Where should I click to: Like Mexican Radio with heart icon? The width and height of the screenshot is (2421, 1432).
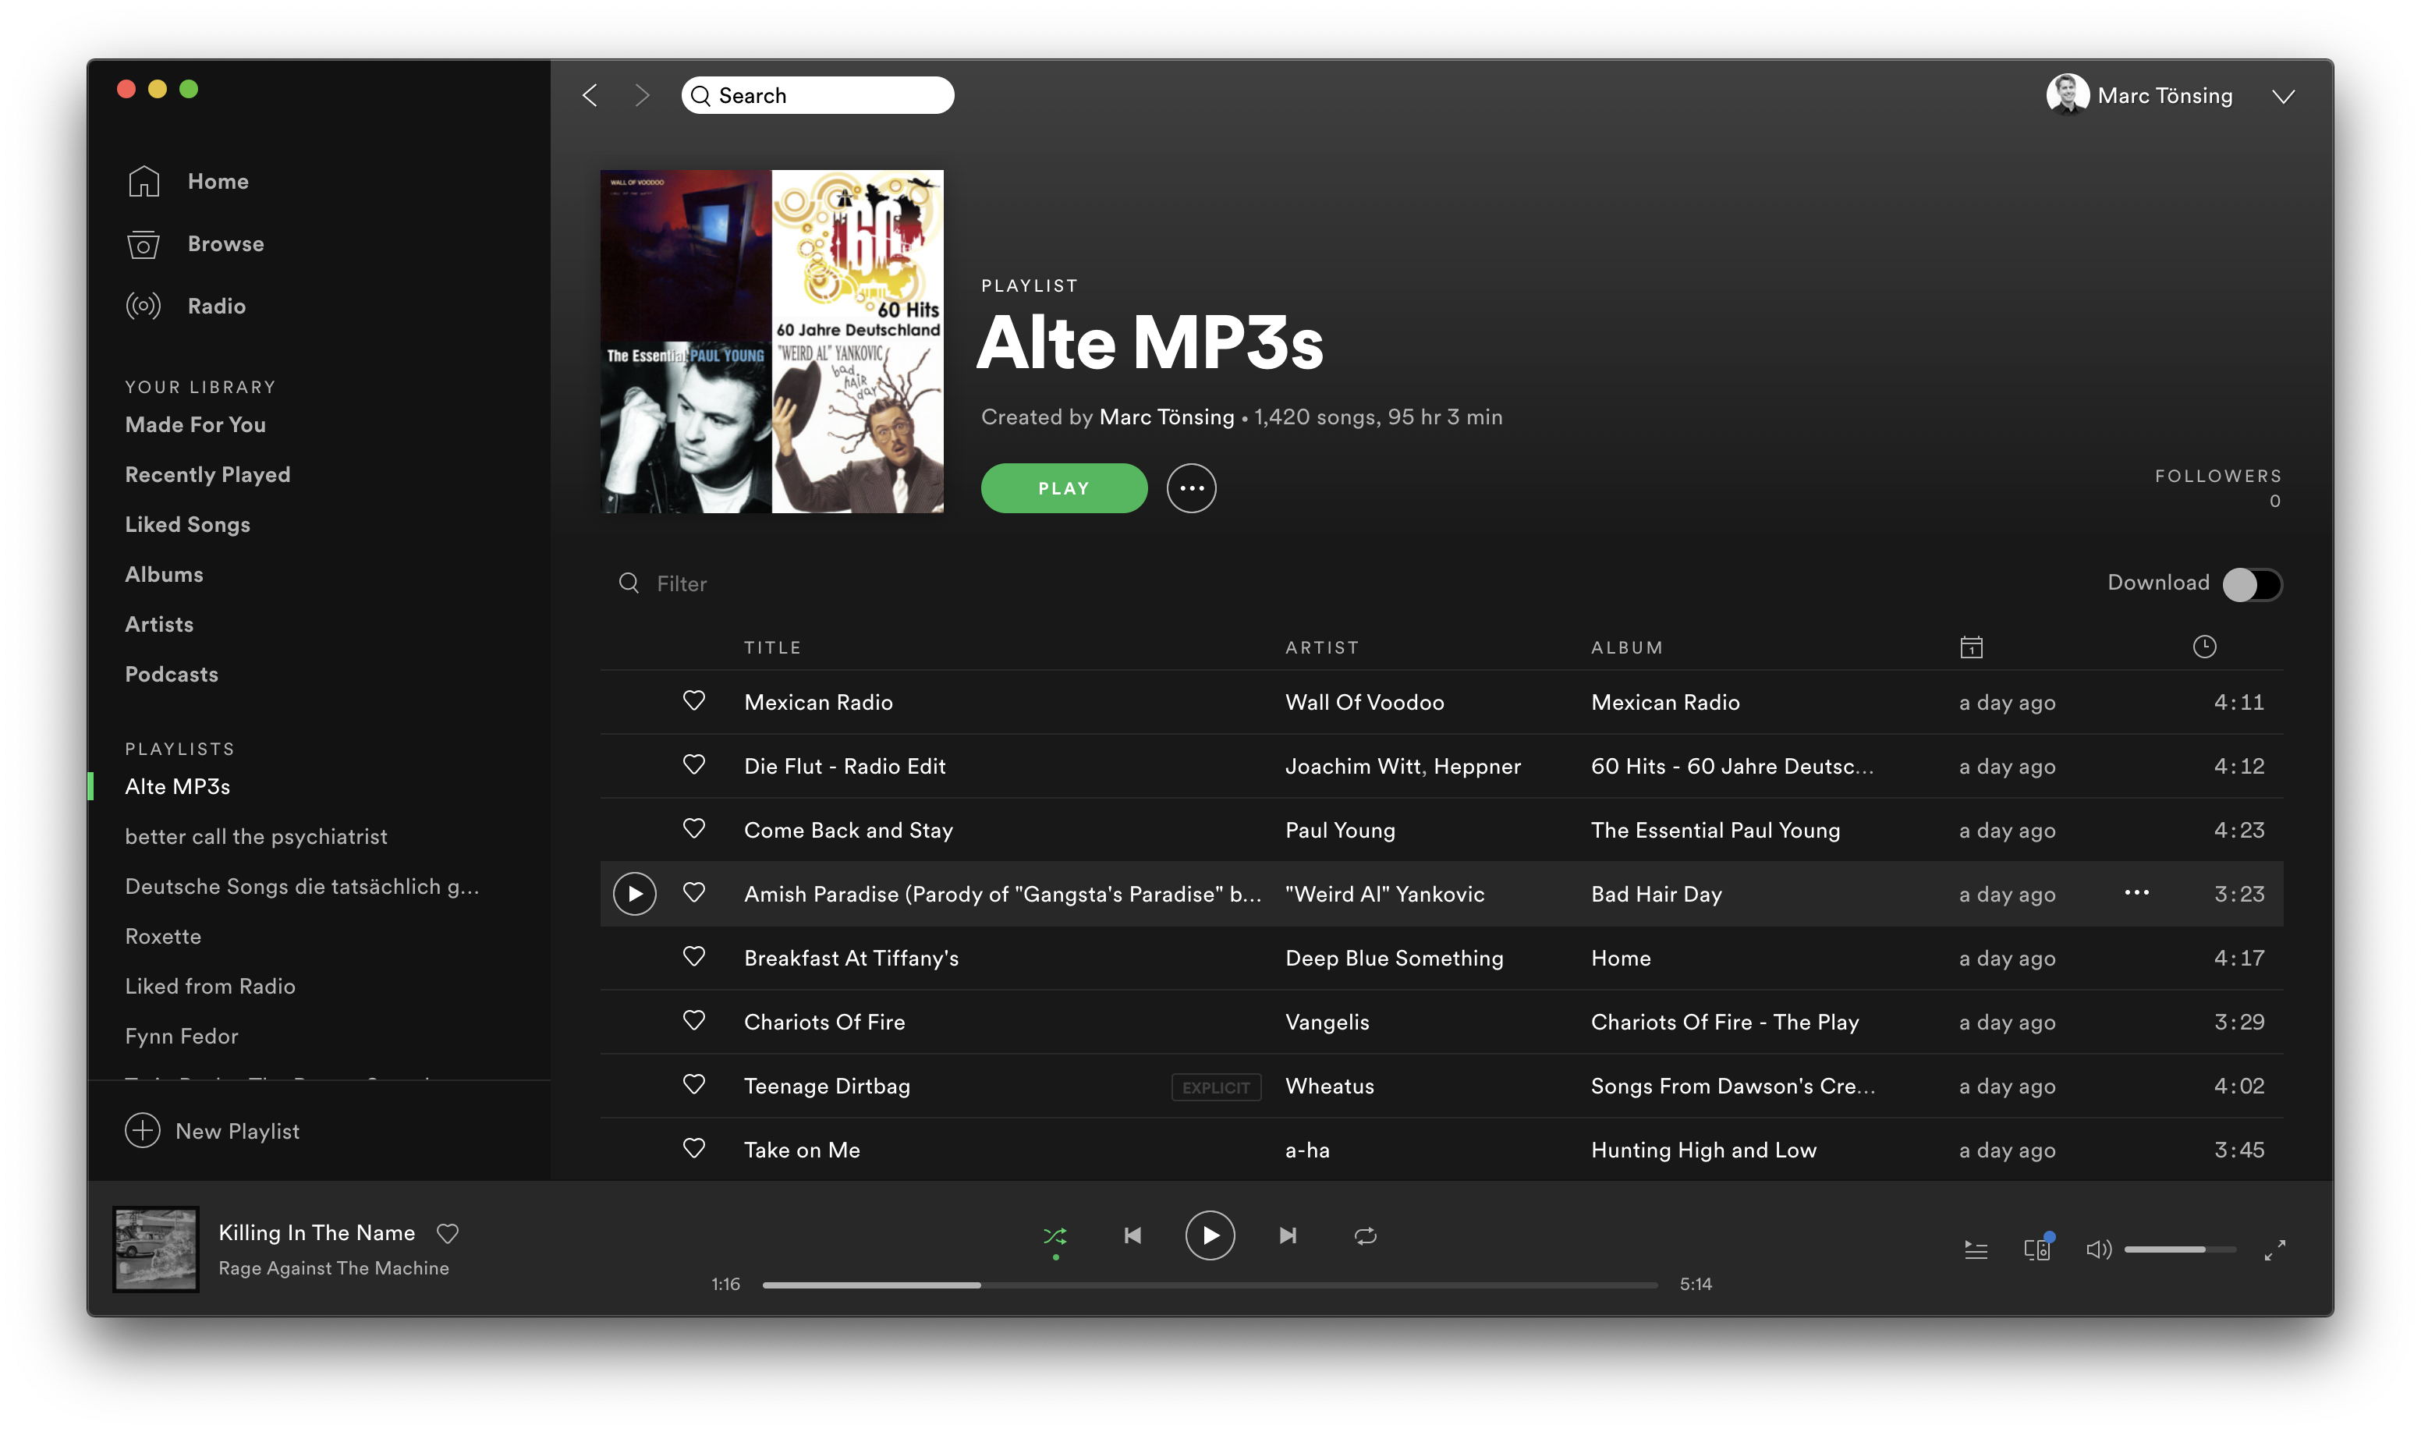click(694, 700)
